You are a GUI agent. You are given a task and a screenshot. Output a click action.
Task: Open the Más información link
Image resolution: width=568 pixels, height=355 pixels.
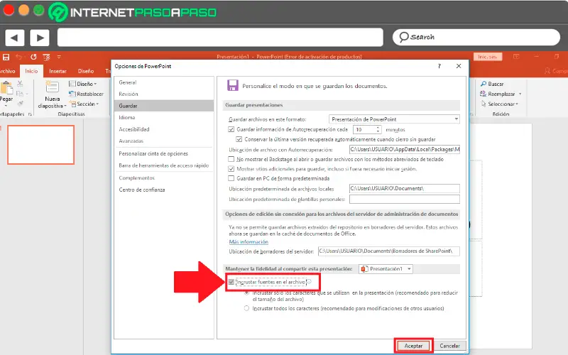point(248,242)
